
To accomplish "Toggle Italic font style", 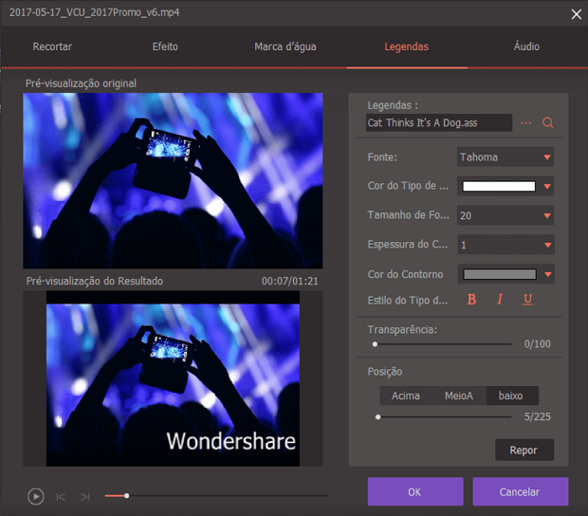I will pos(500,300).
